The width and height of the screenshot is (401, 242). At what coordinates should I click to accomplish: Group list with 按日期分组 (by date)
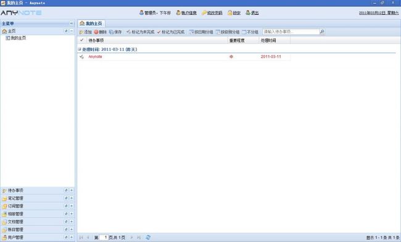coord(201,32)
